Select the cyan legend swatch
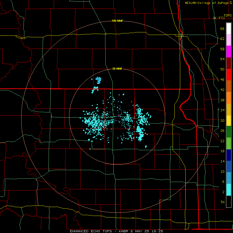The width and height of the screenshot is (233, 233). (x=229, y=190)
